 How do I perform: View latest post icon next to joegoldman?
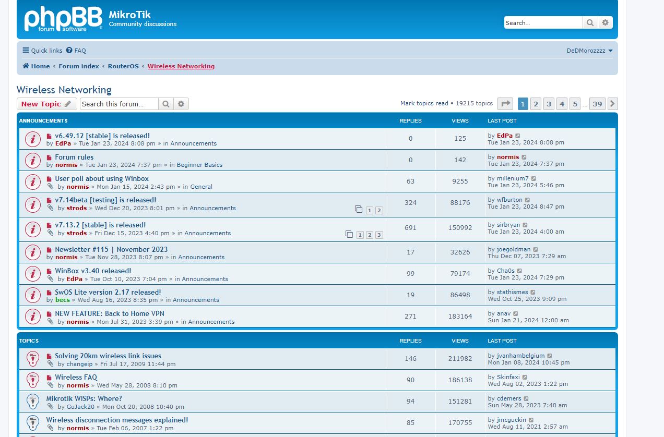click(536, 249)
